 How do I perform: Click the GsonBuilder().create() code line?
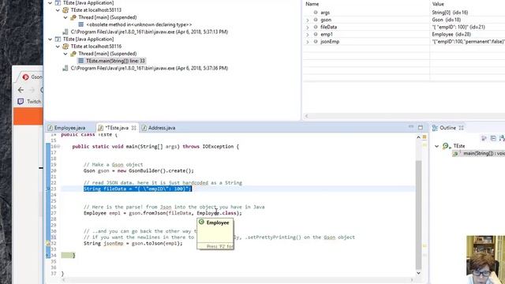[x=139, y=170]
